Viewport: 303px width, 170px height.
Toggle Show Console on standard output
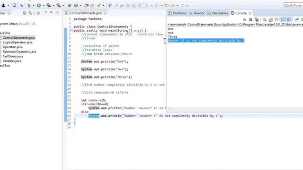[283, 19]
